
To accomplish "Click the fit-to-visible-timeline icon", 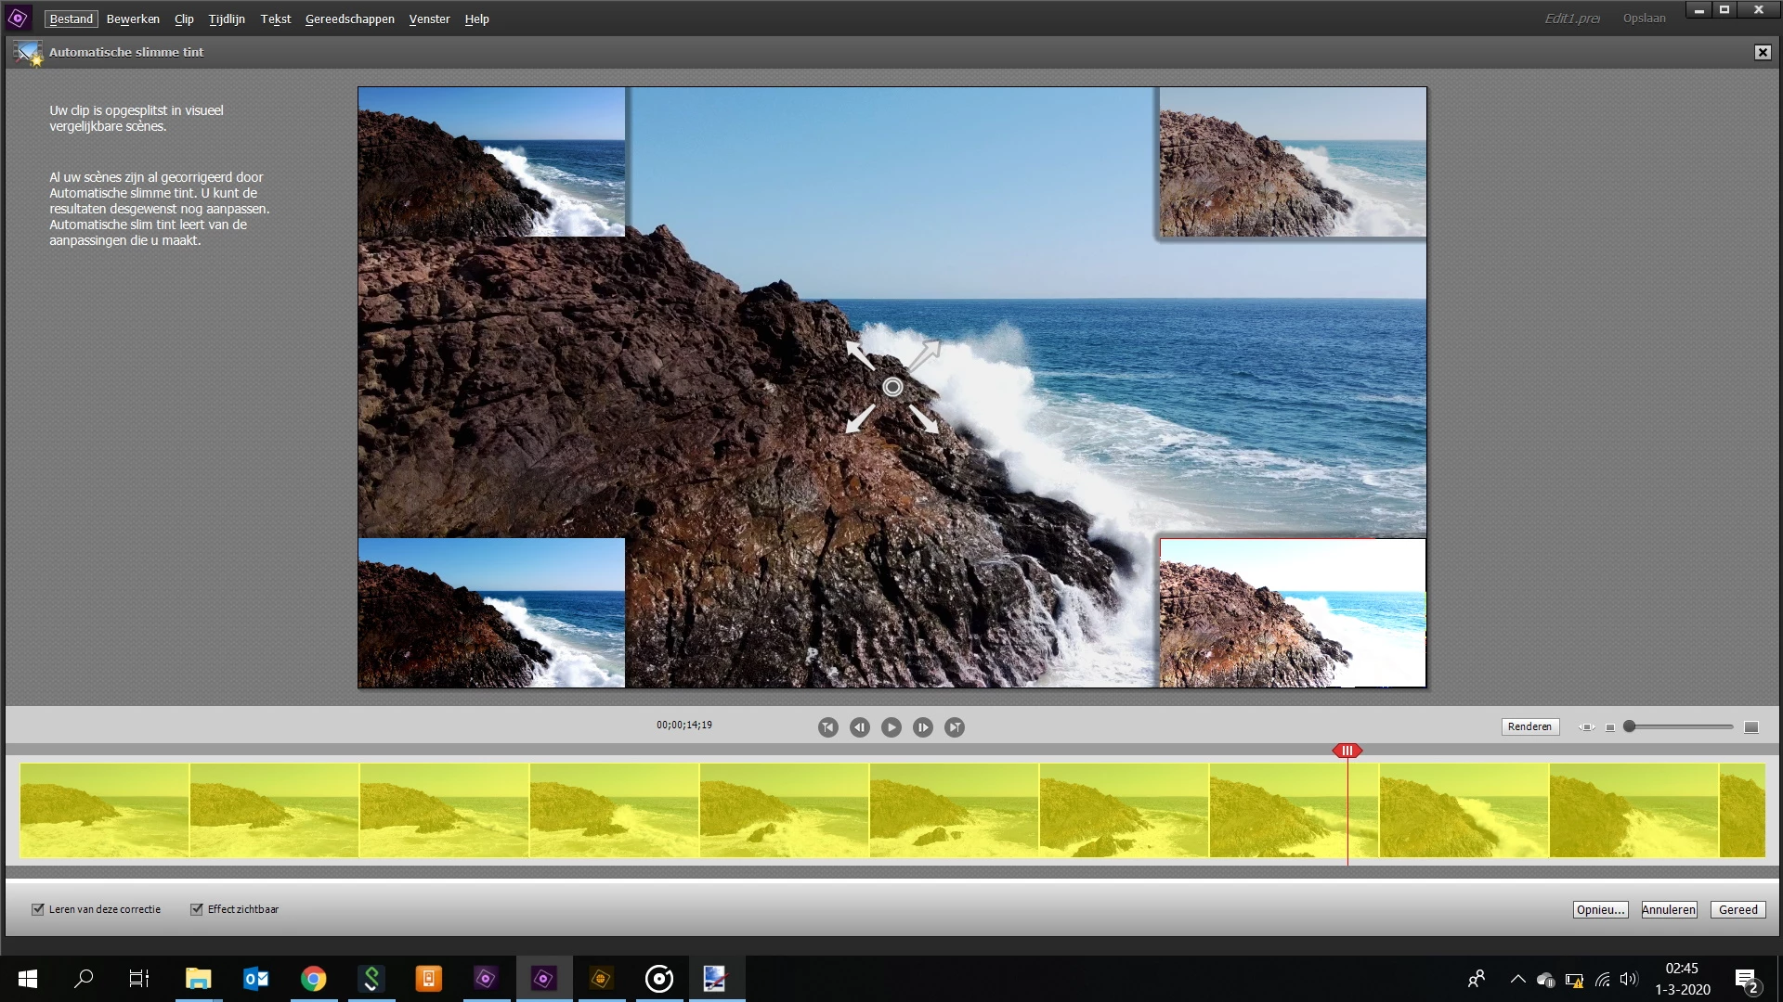I will pyautogui.click(x=1586, y=727).
